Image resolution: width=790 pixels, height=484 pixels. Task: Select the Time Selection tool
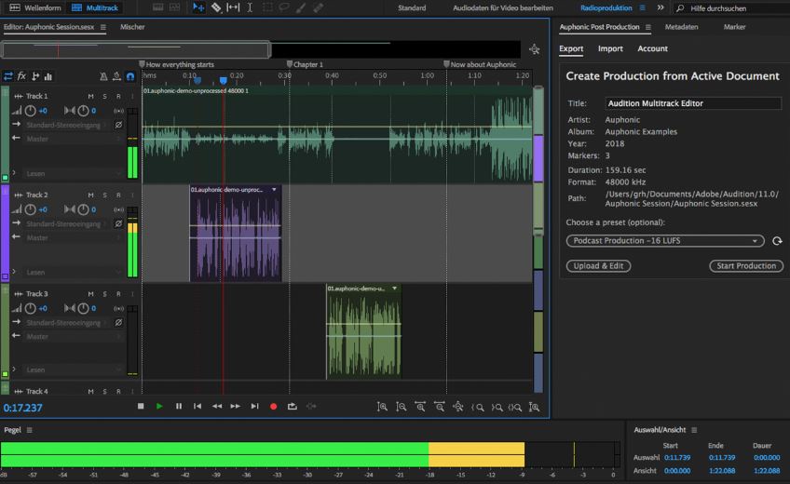click(250, 7)
